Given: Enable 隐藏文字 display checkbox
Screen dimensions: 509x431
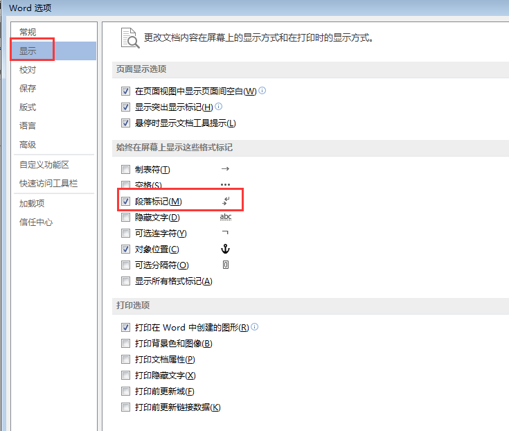Looking at the screenshot, I should (x=125, y=218).
